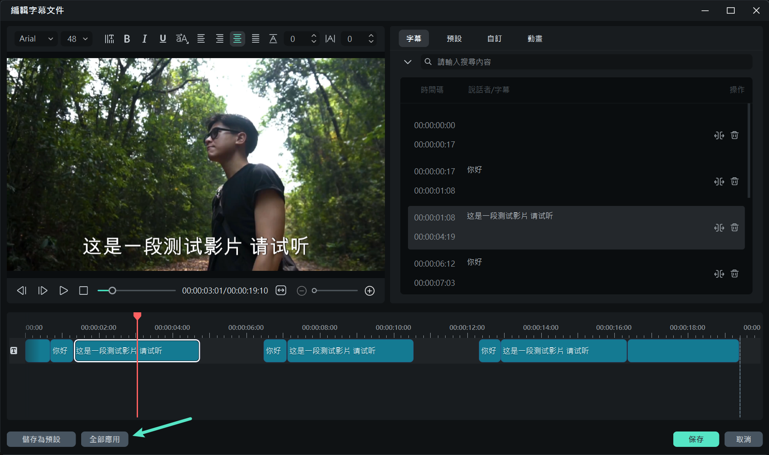Stop video playback

pos(84,291)
